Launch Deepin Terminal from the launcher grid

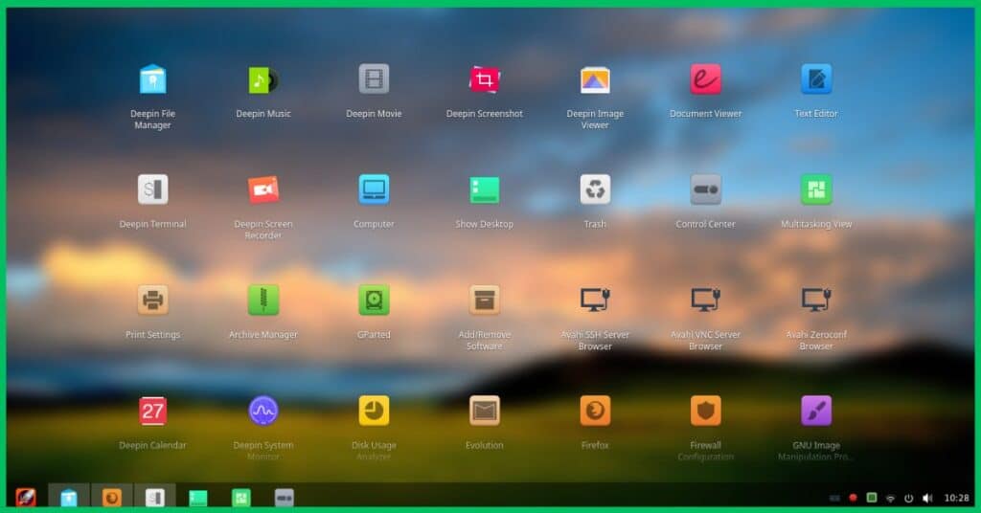[152, 190]
